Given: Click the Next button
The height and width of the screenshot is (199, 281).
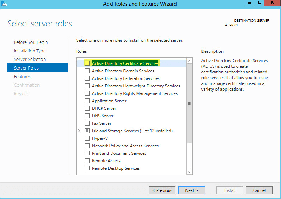Looking at the screenshot, I should (191, 190).
